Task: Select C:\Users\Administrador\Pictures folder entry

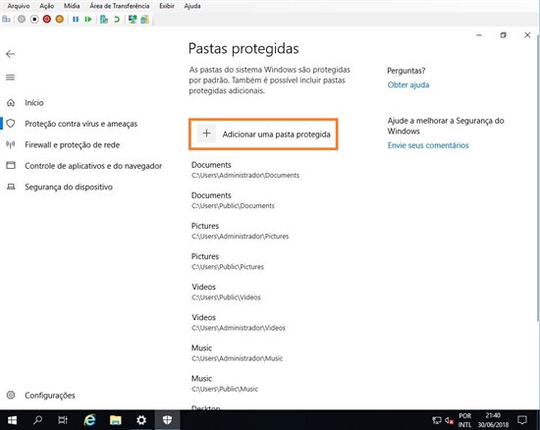Action: click(x=240, y=231)
